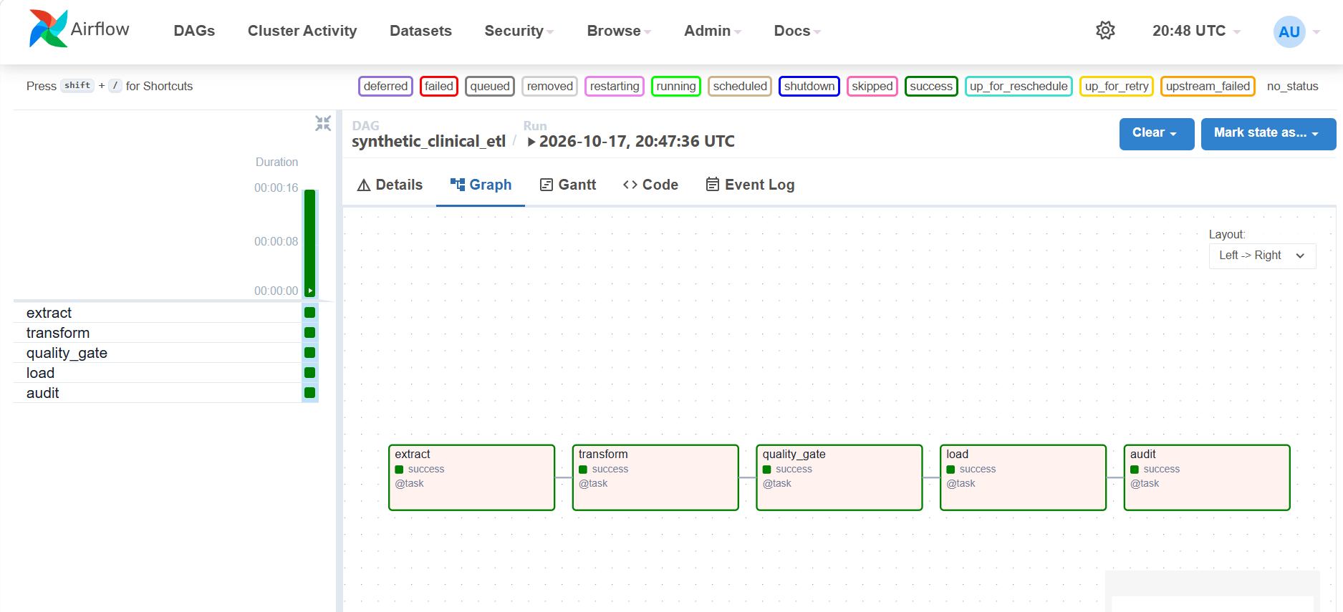Open the Clear dropdown button
This screenshot has width=1343, height=612.
click(1157, 134)
